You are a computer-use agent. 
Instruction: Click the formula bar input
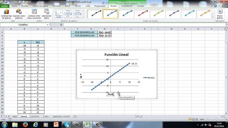[x=144, y=25]
